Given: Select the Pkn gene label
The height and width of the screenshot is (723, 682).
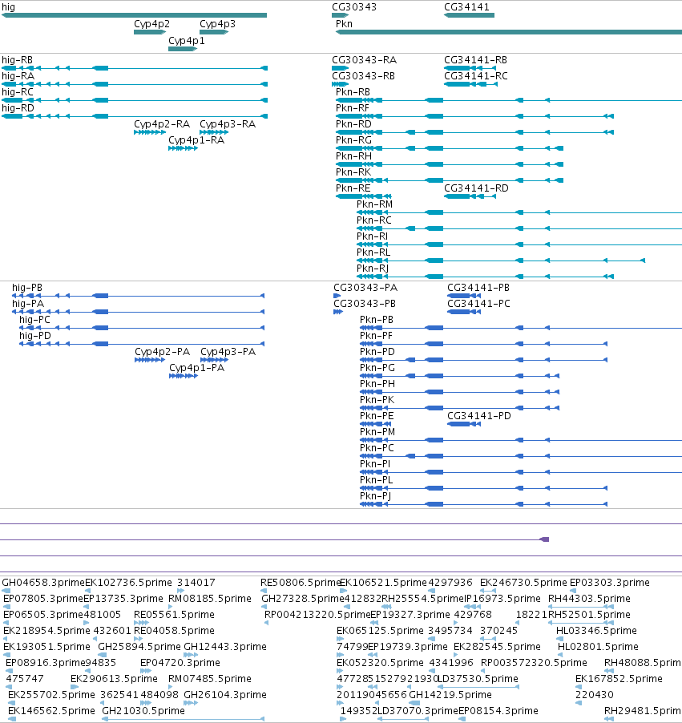Looking at the screenshot, I should 344,24.
